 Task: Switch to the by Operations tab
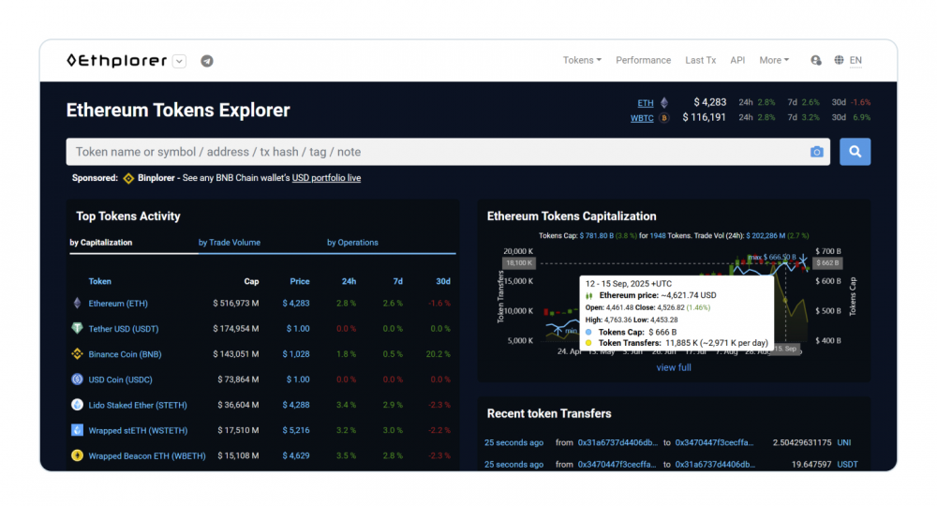click(352, 243)
